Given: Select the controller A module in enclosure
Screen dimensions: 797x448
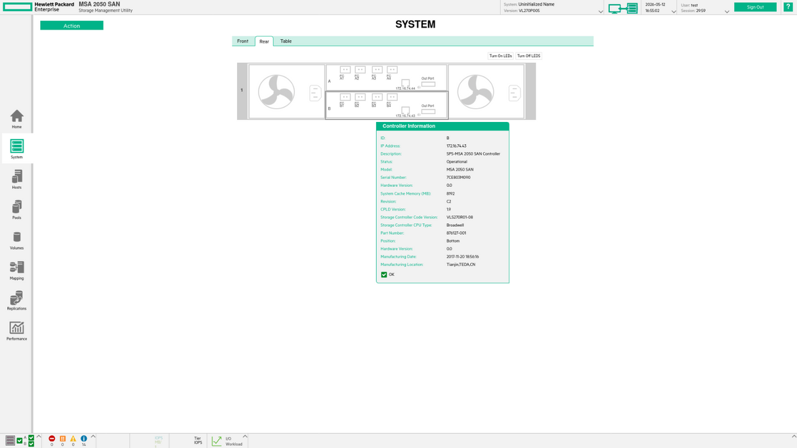Looking at the screenshot, I should [x=387, y=77].
